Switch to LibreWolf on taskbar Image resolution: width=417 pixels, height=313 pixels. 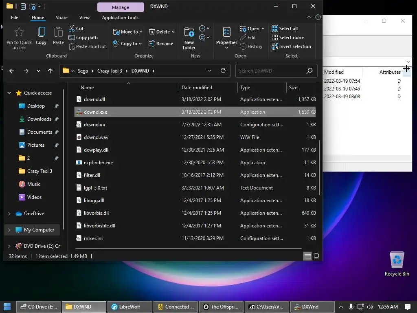[130, 307]
